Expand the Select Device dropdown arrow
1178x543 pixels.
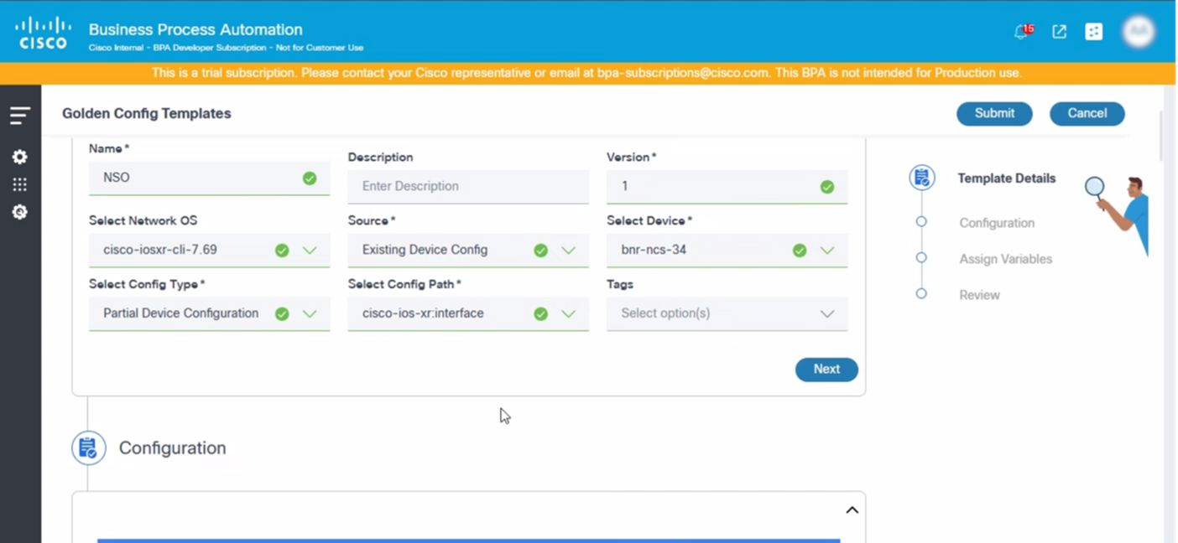tap(827, 250)
